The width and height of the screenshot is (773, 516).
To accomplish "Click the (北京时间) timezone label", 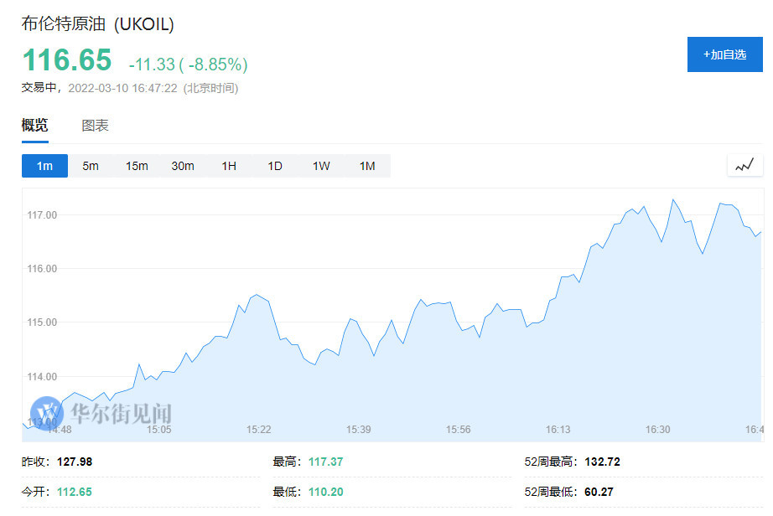I will [210, 88].
